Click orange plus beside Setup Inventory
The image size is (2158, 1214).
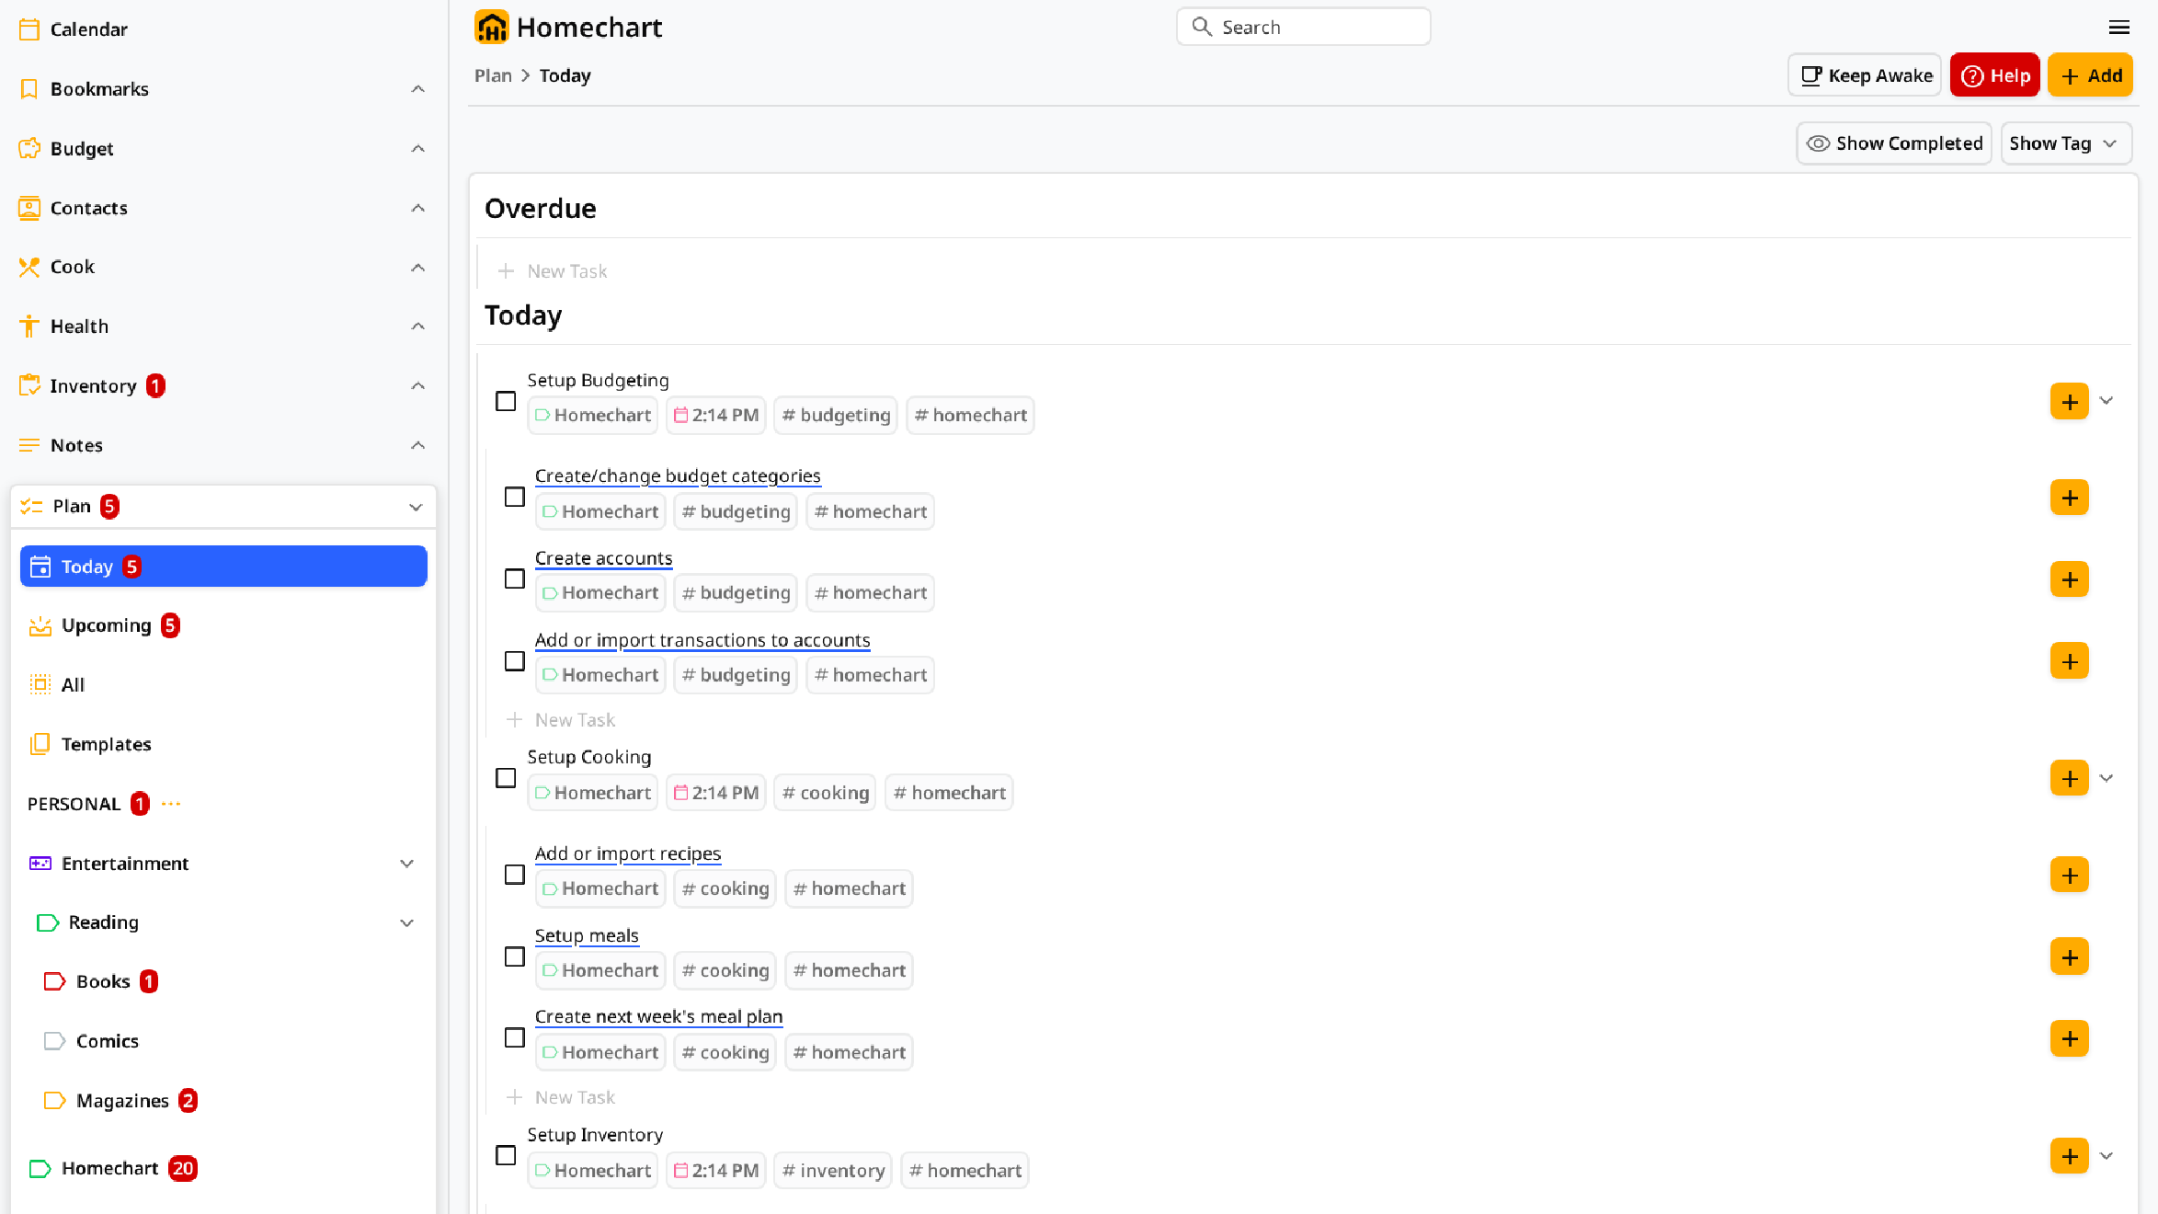click(x=2070, y=1156)
